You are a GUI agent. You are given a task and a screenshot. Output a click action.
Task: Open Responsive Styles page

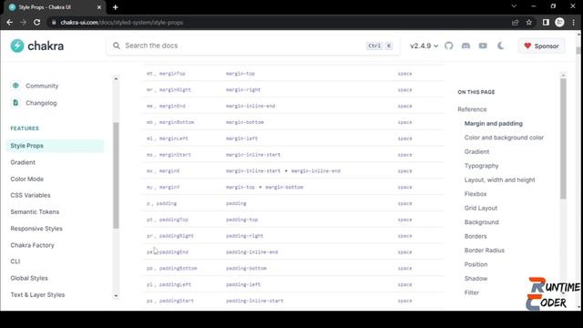coord(36,229)
